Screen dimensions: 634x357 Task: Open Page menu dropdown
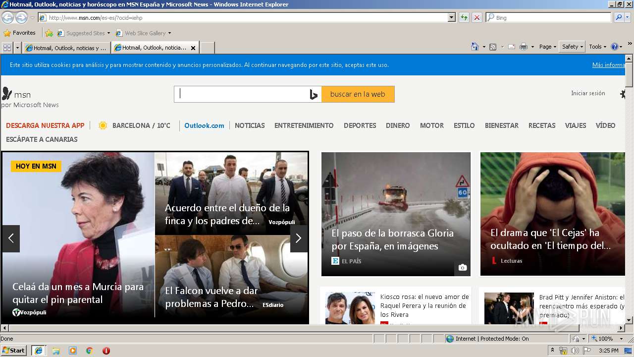(x=548, y=47)
